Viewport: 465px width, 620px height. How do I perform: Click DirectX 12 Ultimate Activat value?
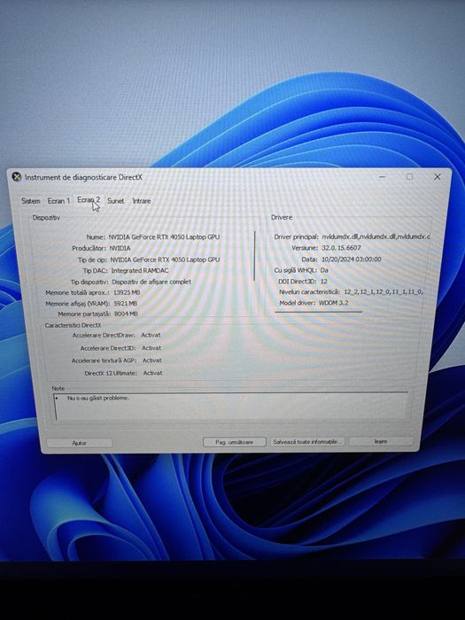(x=152, y=373)
